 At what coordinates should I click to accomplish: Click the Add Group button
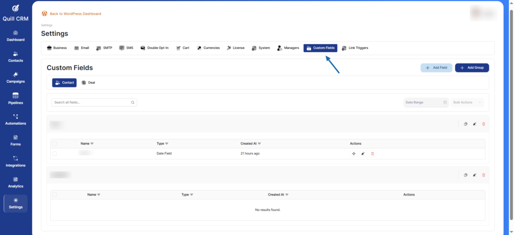(471, 68)
